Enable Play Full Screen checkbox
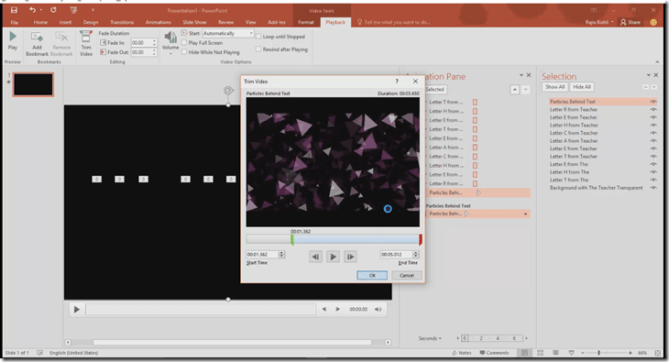 coord(184,43)
